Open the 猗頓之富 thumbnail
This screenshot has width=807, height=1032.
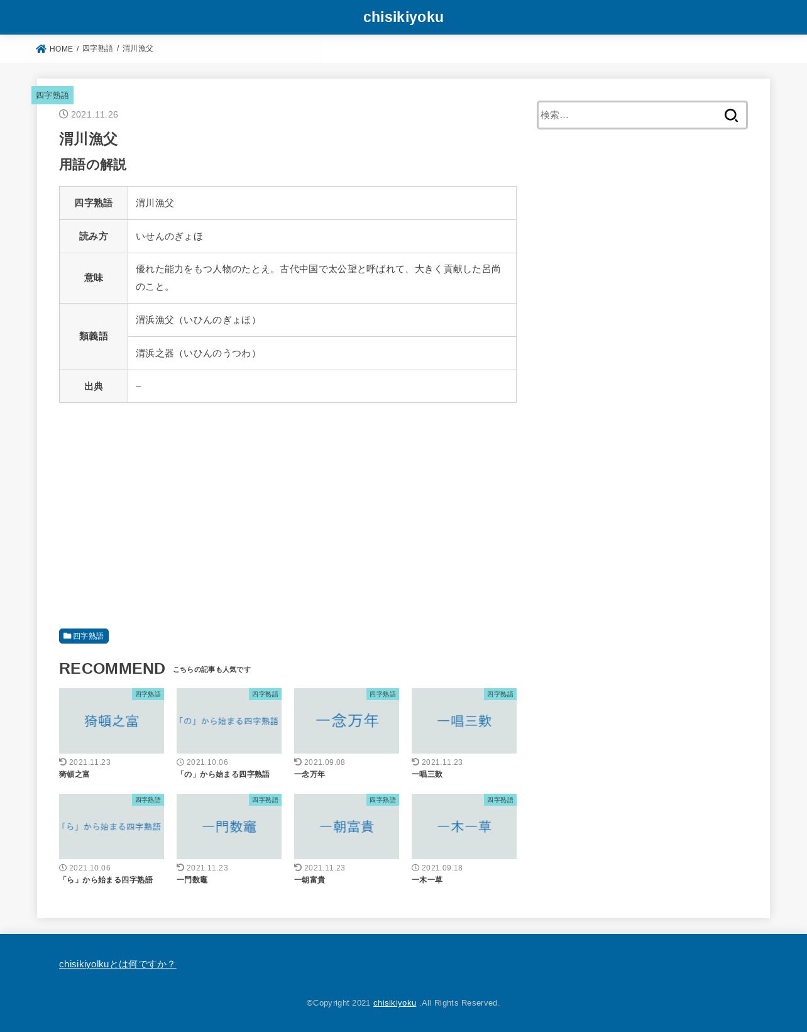(x=111, y=721)
